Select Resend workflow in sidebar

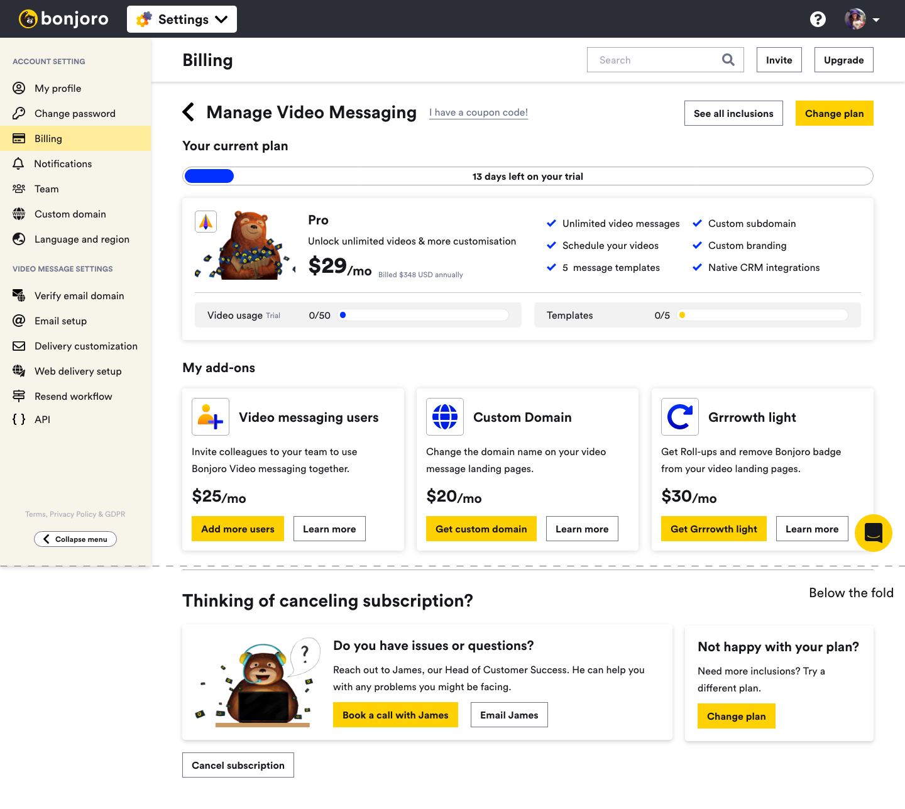[x=75, y=396]
